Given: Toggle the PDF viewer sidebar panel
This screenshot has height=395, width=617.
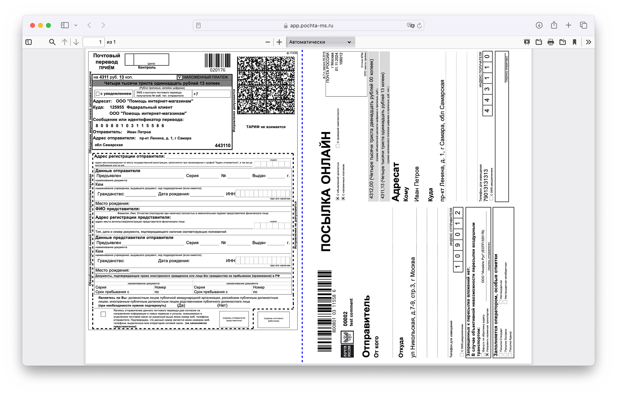Looking at the screenshot, I should coord(29,42).
